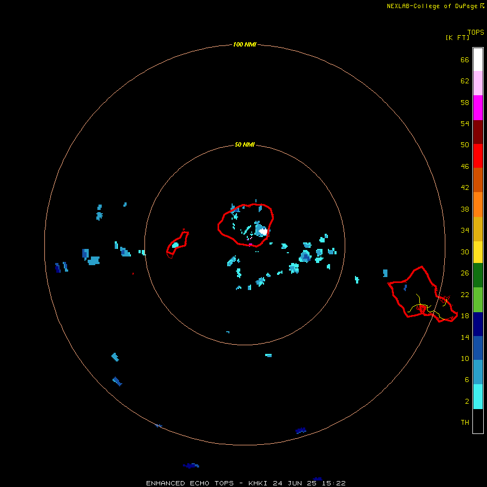Click the light pink 62 kft legend swatch
This screenshot has height=487, width=487.
pos(478,83)
